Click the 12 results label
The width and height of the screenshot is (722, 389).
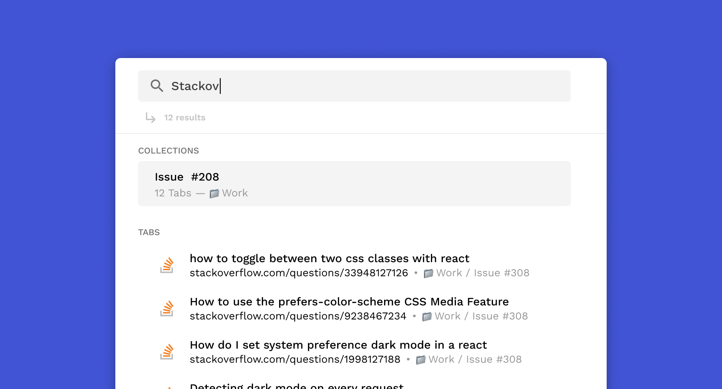(185, 117)
